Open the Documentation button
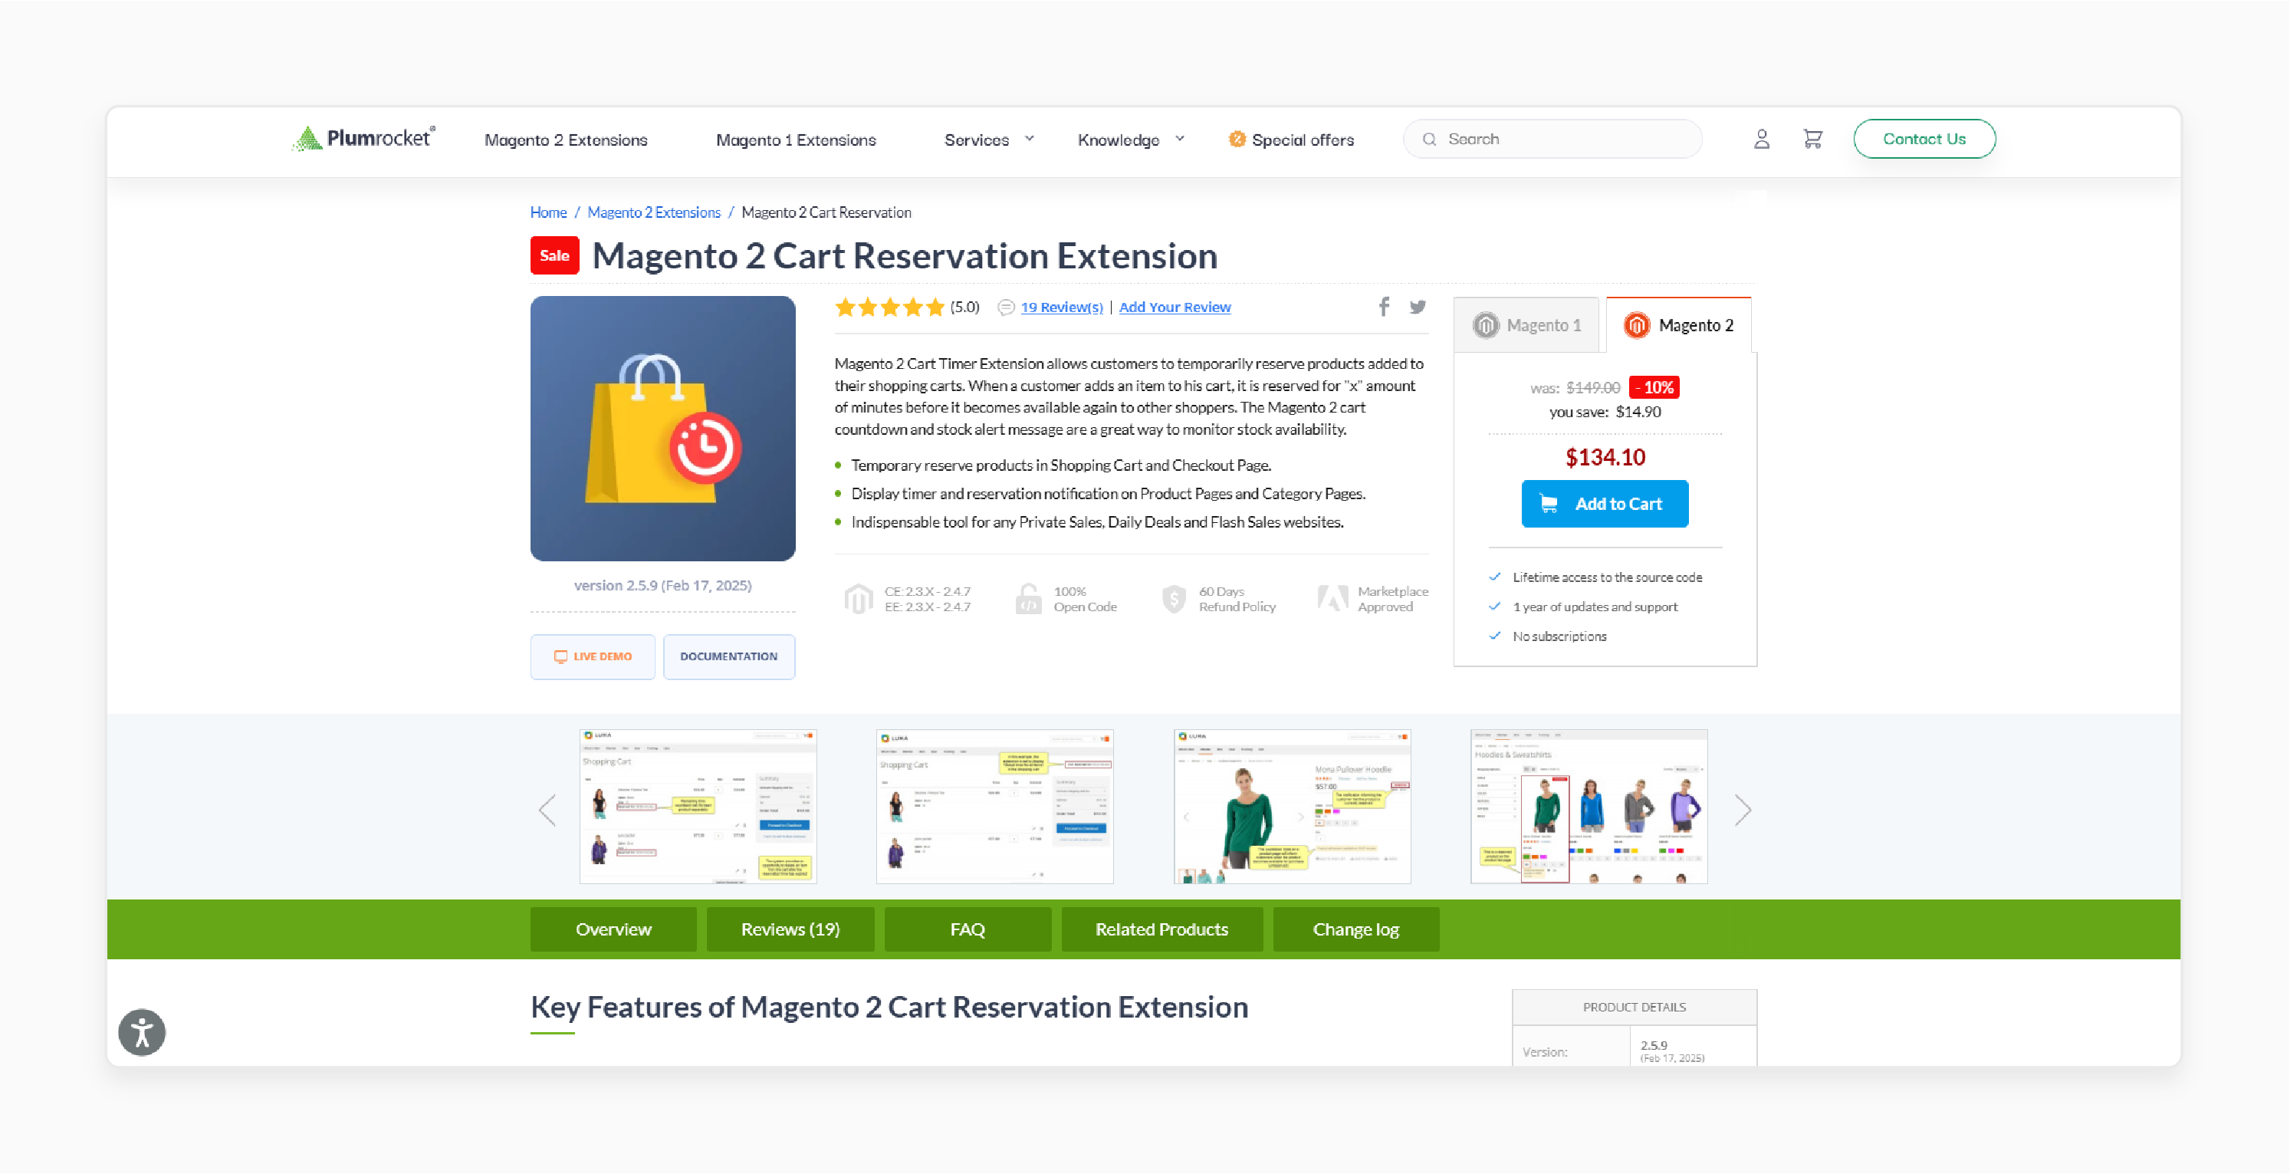 pos(729,657)
